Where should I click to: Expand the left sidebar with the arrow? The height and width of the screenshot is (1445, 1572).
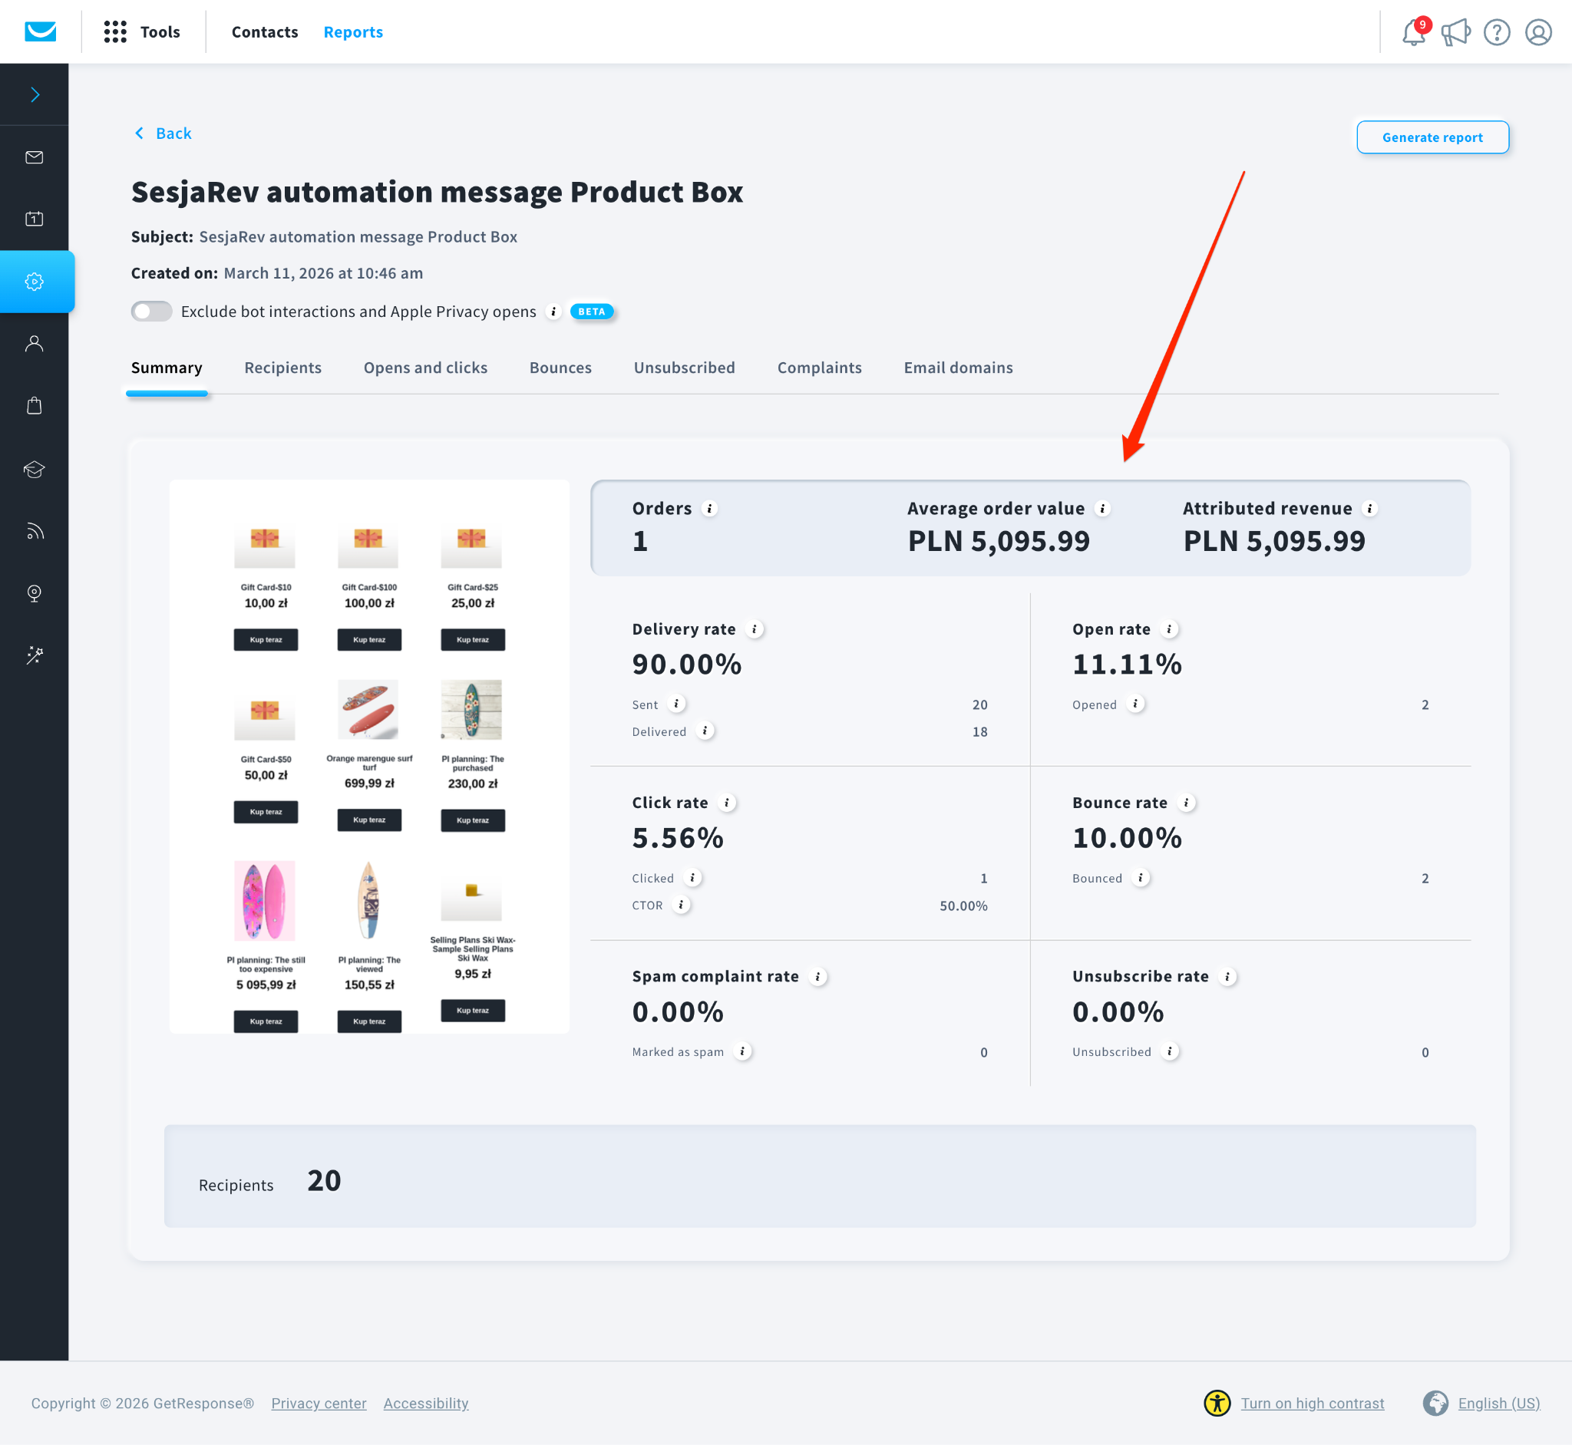pyautogui.click(x=35, y=94)
